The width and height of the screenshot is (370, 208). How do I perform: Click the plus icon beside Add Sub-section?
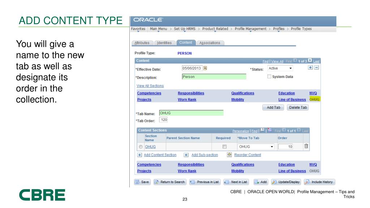click(x=186, y=155)
